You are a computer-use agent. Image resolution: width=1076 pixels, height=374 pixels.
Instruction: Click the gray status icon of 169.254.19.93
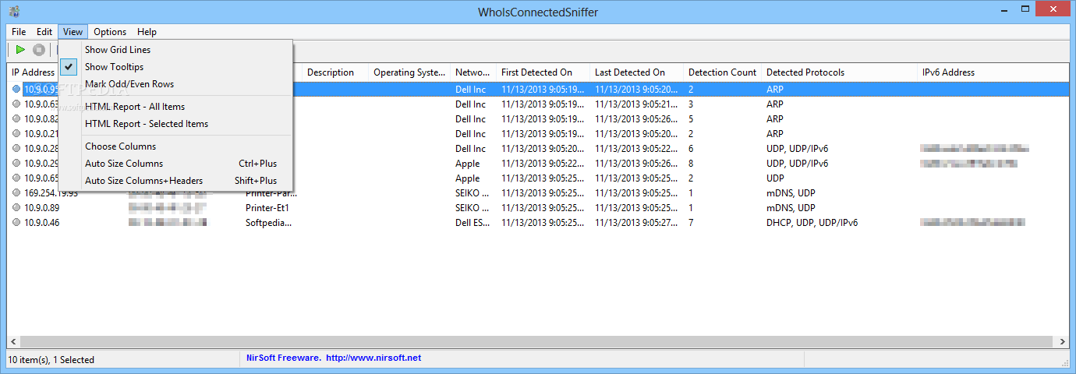pyautogui.click(x=16, y=193)
